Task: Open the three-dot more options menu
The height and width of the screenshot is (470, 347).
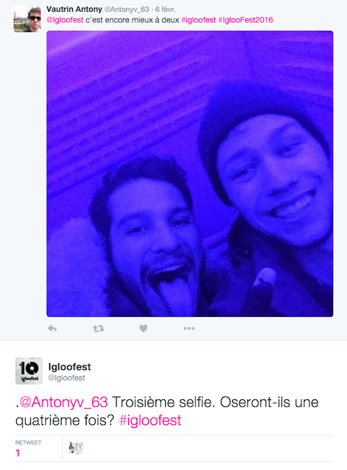Action: point(189,329)
